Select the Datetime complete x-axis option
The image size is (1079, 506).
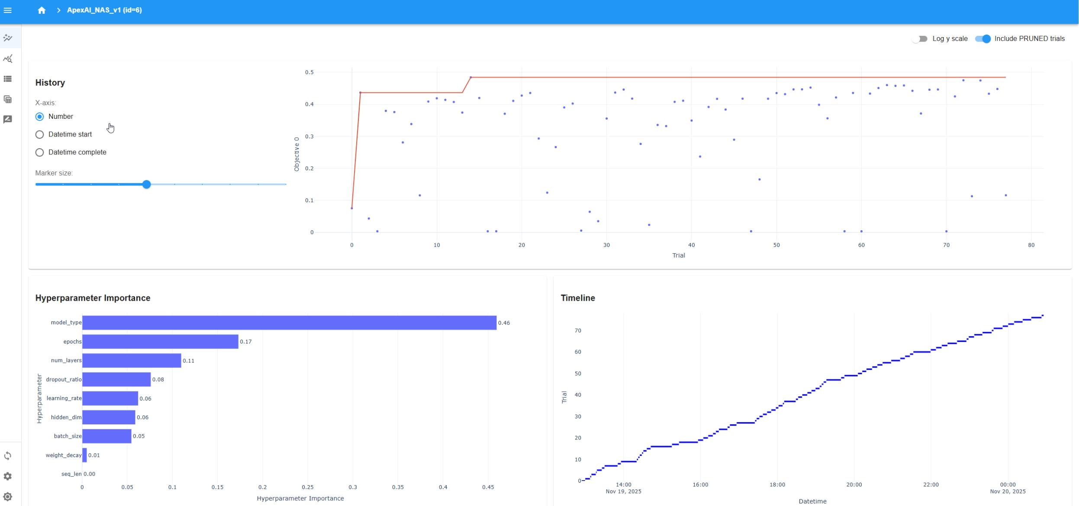tap(39, 152)
